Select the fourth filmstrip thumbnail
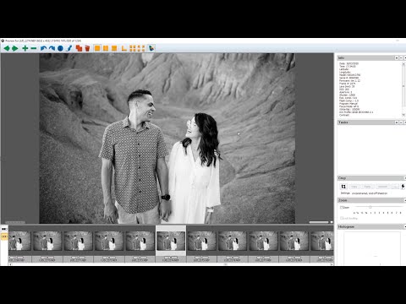This screenshot has height=304, width=406. click(109, 242)
